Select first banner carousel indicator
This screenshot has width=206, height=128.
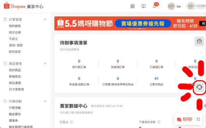pos(130,29)
